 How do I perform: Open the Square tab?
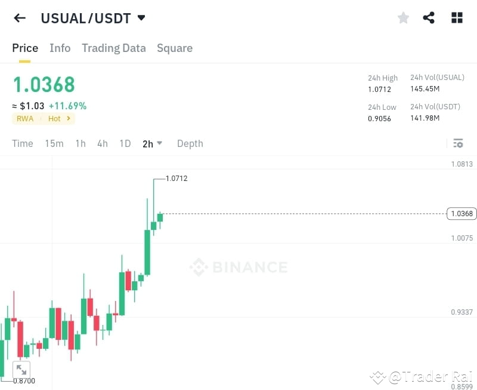[175, 48]
